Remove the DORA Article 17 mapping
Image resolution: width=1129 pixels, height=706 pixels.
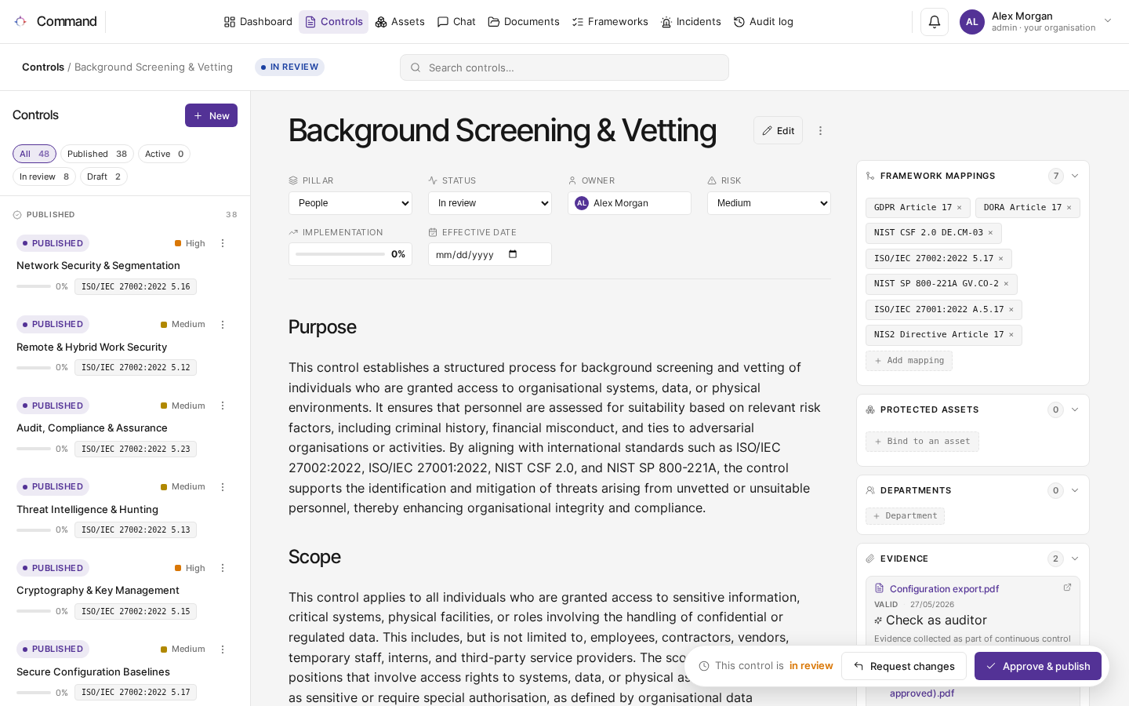pyautogui.click(x=1069, y=208)
